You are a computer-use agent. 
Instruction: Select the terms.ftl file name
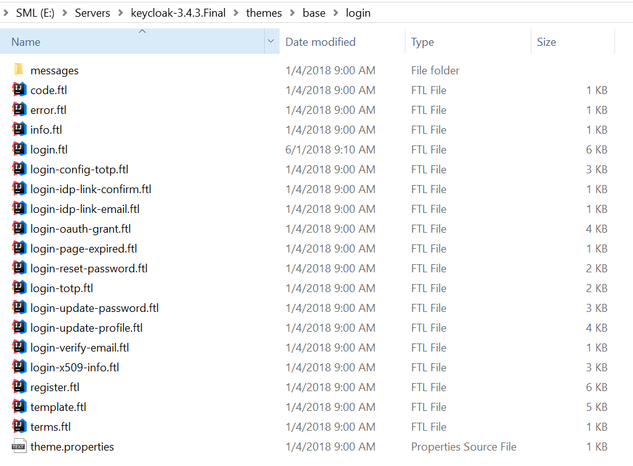tap(50, 426)
